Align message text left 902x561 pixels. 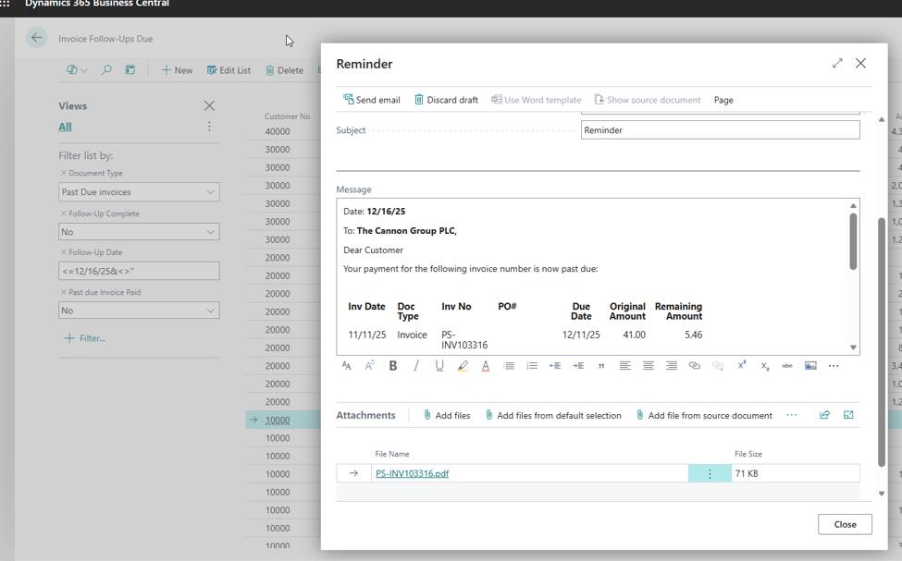(x=624, y=366)
